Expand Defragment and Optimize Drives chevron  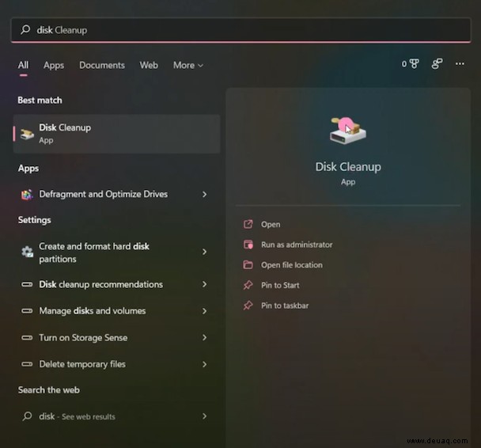pyautogui.click(x=204, y=194)
